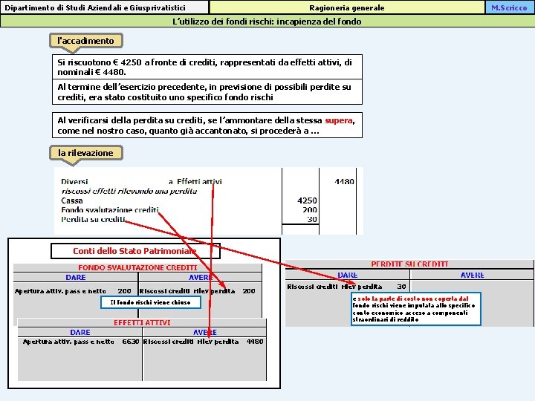Click the journal amount 200 beside Fondo svalutazione
The width and height of the screenshot is (535, 401).
pos(309,209)
